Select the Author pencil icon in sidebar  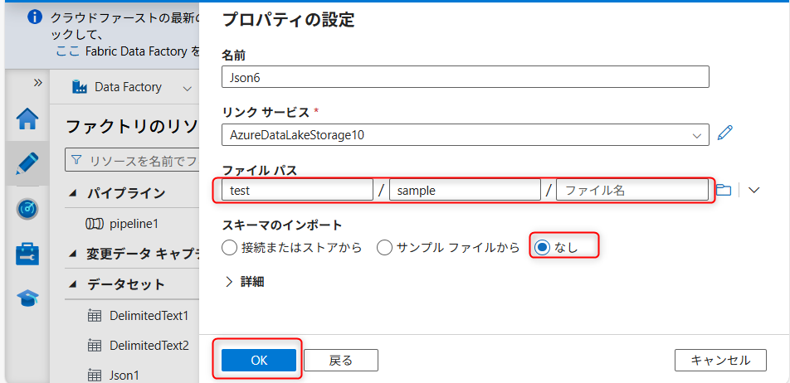click(27, 163)
